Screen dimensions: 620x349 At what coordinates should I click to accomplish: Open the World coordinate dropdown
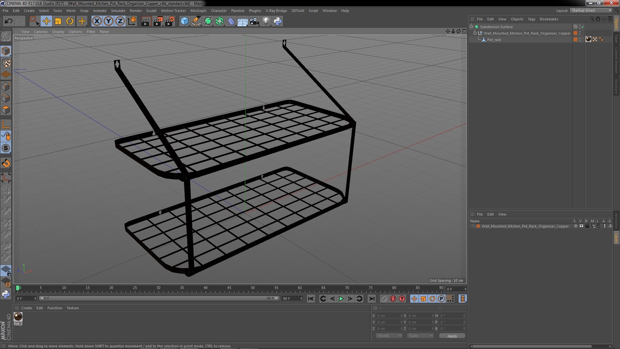tap(389, 336)
